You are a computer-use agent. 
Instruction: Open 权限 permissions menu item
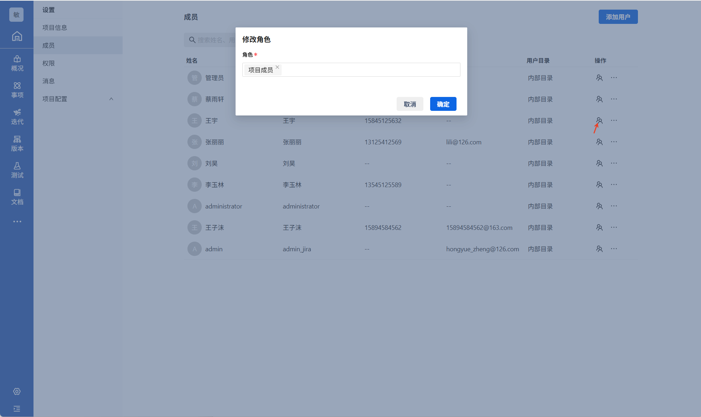pos(48,63)
